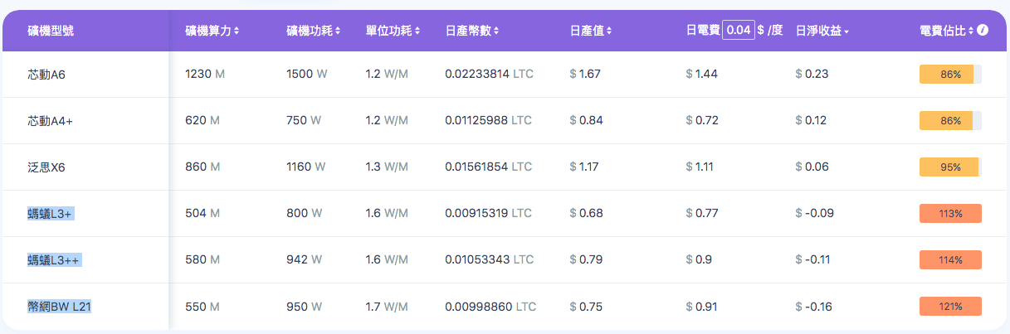
Task: Click the 86% power cost bar for 芯動A4+
Action: coord(950,120)
